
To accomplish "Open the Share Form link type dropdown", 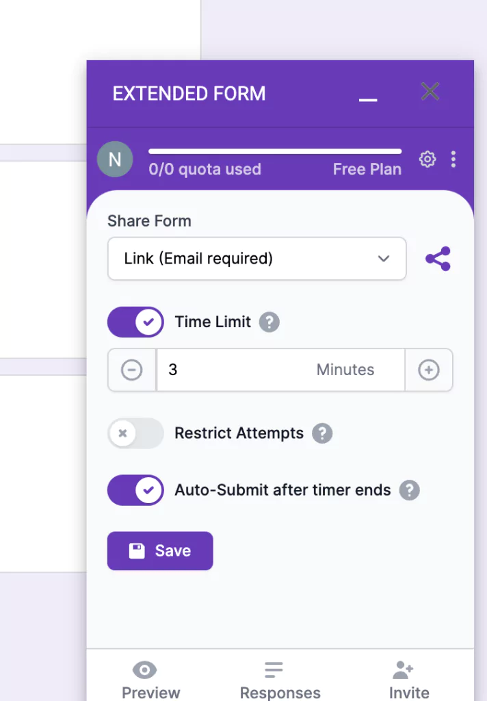I will click(256, 259).
